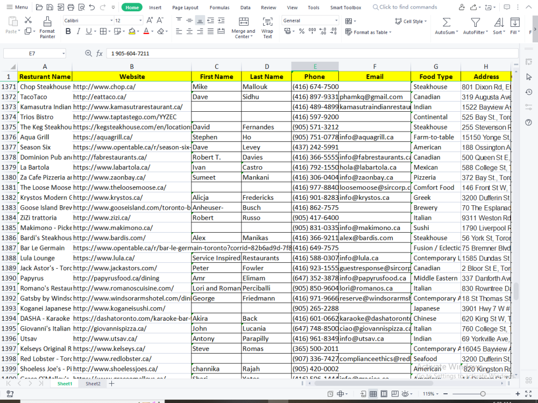538x403 pixels.
Task: Open the font name Calibri dropdown
Action: pos(111,20)
